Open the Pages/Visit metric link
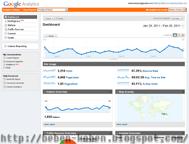Screen dimensions: 189x144 pyautogui.click(x=71, y=84)
